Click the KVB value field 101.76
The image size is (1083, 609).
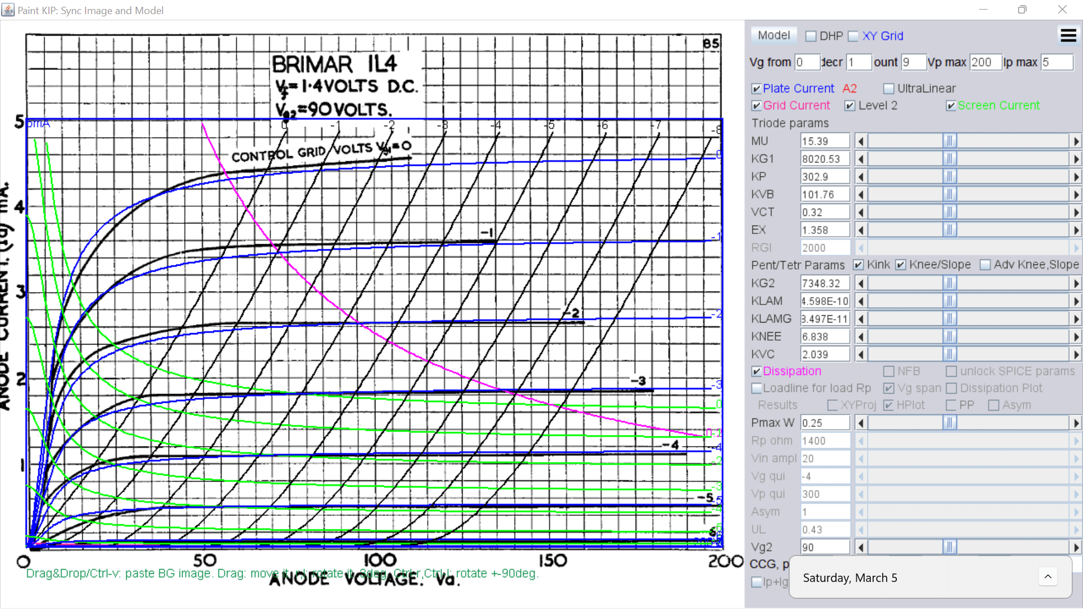[x=825, y=195]
